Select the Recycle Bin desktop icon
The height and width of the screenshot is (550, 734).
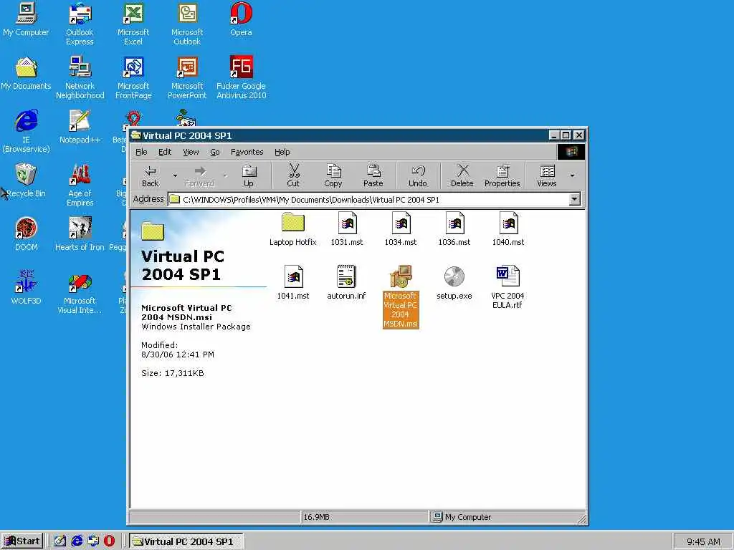[x=27, y=181]
